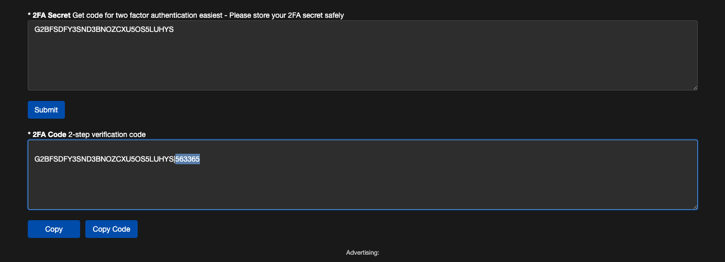The width and height of the screenshot is (725, 262).
Task: Click the "Advertising:" label
Action: (362, 253)
